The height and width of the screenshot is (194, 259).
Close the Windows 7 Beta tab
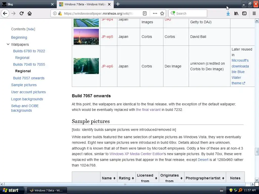point(109,4)
